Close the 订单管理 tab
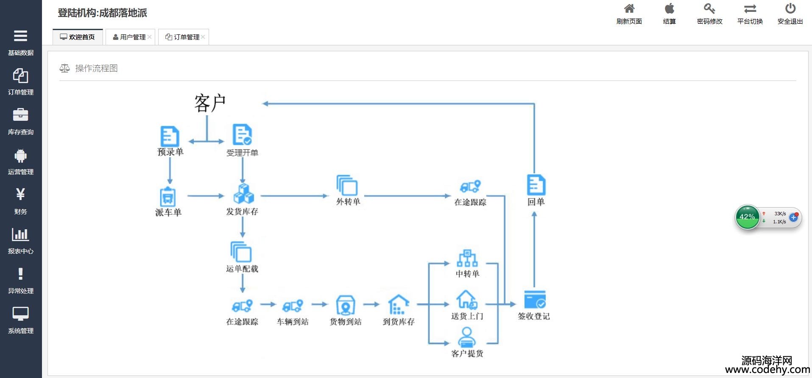Viewport: 812px width, 378px height. click(203, 37)
